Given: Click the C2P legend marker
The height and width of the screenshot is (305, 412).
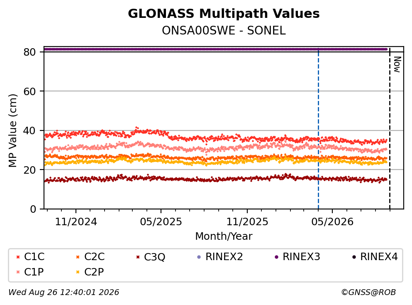Looking at the screenshot, I should [78, 272].
